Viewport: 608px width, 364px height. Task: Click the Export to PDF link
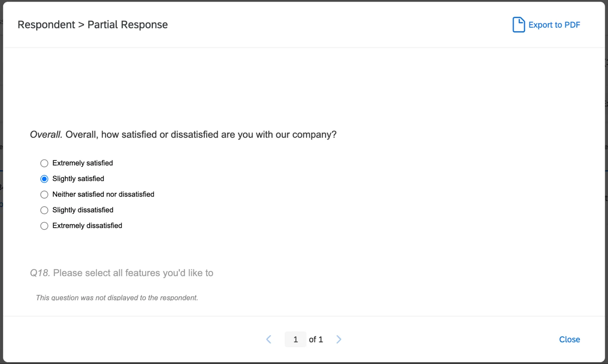pyautogui.click(x=555, y=25)
